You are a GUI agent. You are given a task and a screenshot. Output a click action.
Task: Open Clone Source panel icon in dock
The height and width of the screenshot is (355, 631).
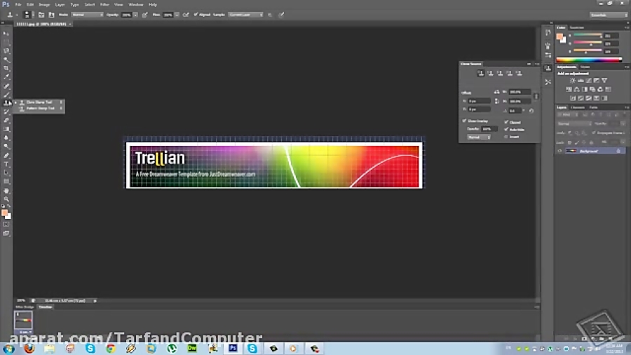click(x=548, y=68)
